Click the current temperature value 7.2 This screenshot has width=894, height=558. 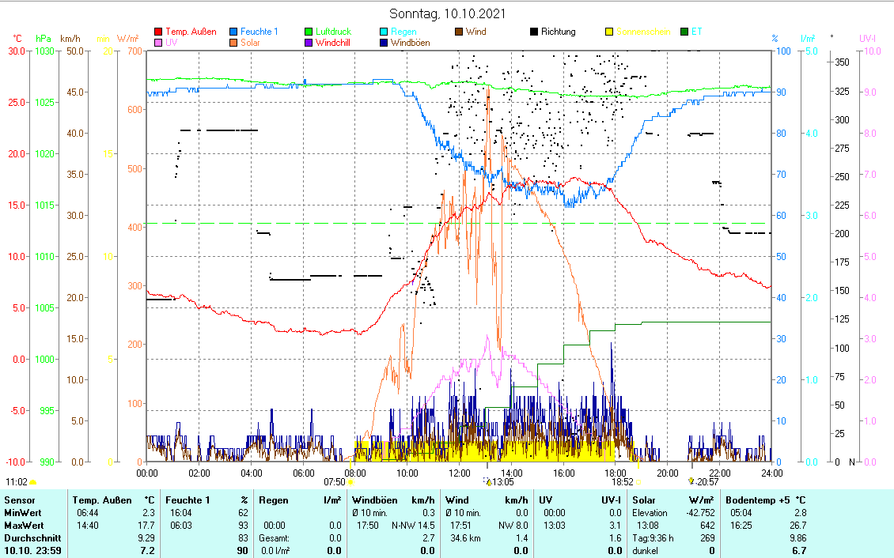pos(148,551)
